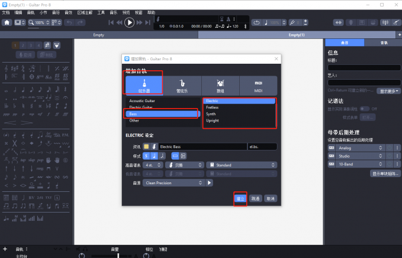The width and height of the screenshot is (402, 258).
Task: Click the instrument icon beside track color
Action: pyautogui.click(x=154, y=146)
